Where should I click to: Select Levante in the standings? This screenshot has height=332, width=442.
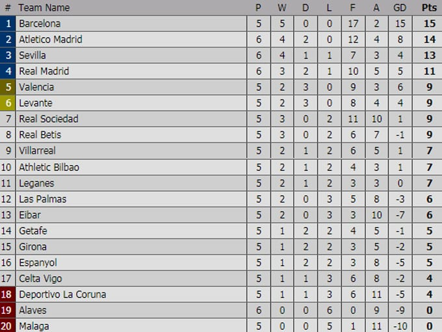(36, 103)
